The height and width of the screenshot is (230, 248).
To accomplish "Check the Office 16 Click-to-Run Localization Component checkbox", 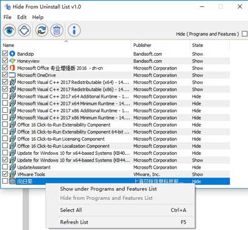I will 5,146.
